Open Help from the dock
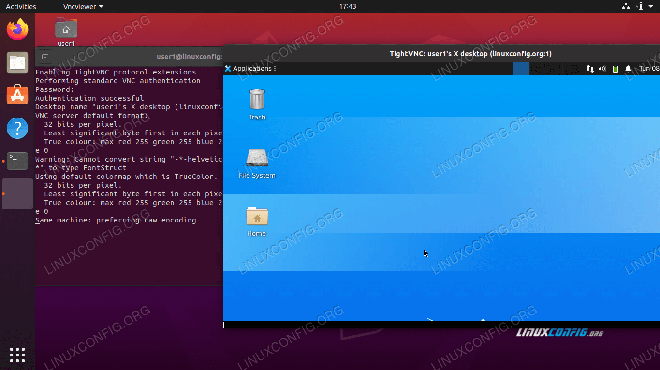This screenshot has width=660, height=370. (17, 128)
